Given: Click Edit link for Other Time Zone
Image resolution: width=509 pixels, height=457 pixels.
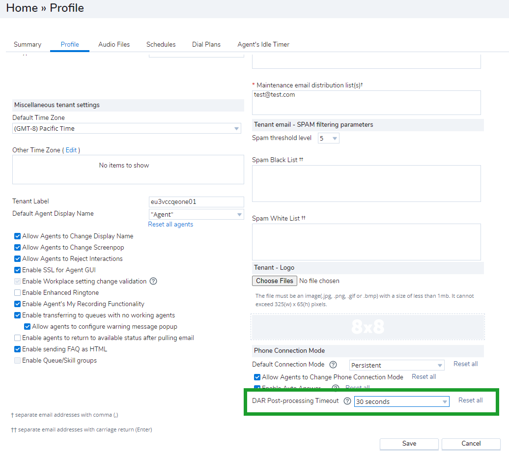Looking at the screenshot, I should pos(71,150).
